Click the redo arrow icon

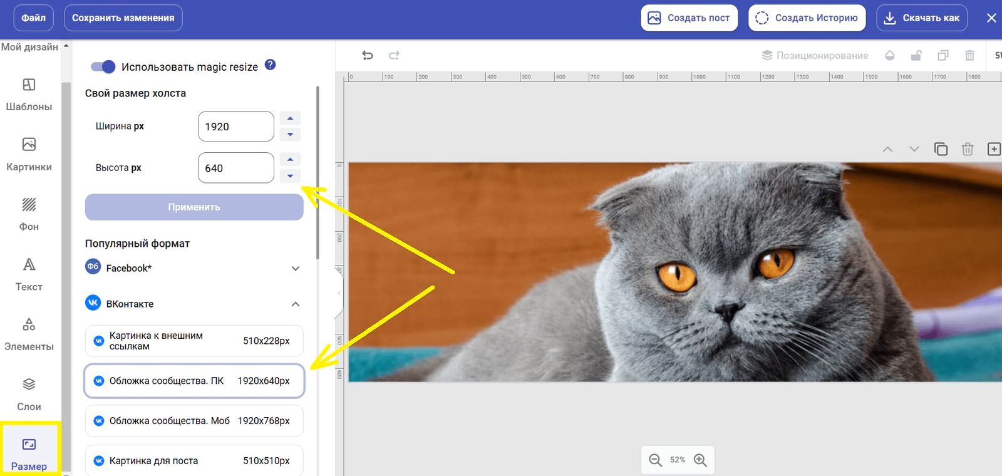pos(394,56)
